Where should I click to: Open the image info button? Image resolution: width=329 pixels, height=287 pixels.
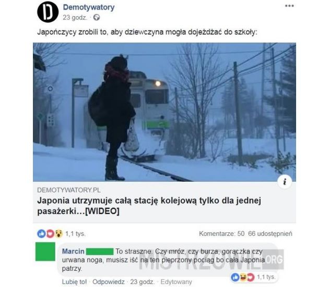coord(285,182)
